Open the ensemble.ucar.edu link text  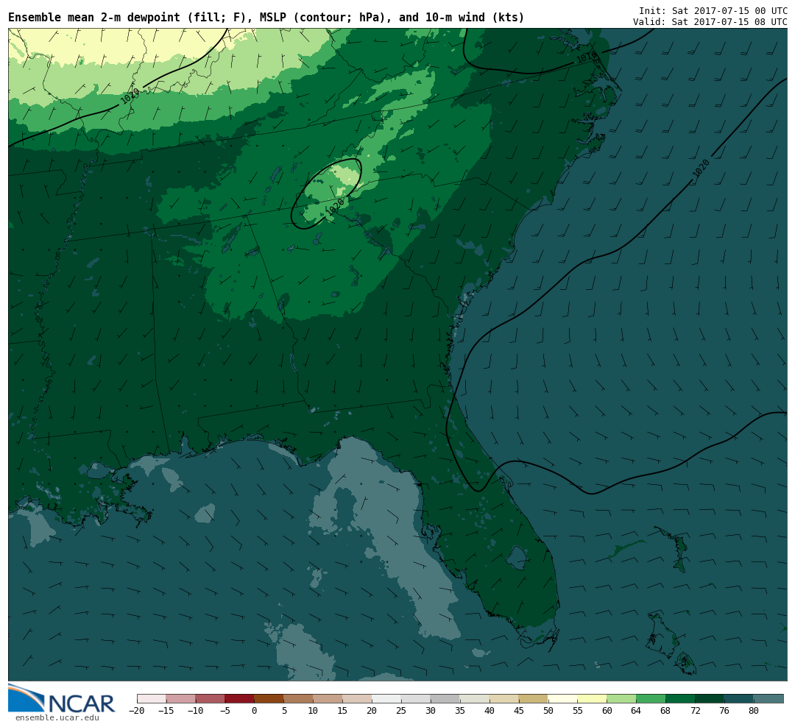57,718
